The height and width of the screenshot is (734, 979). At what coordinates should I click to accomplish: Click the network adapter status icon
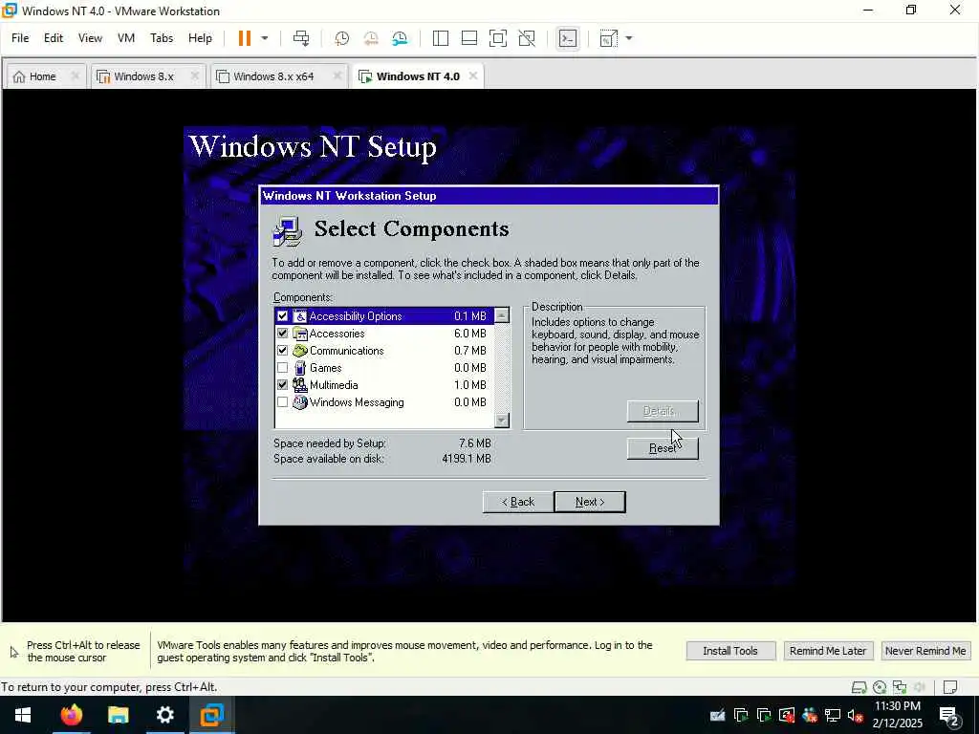899,687
